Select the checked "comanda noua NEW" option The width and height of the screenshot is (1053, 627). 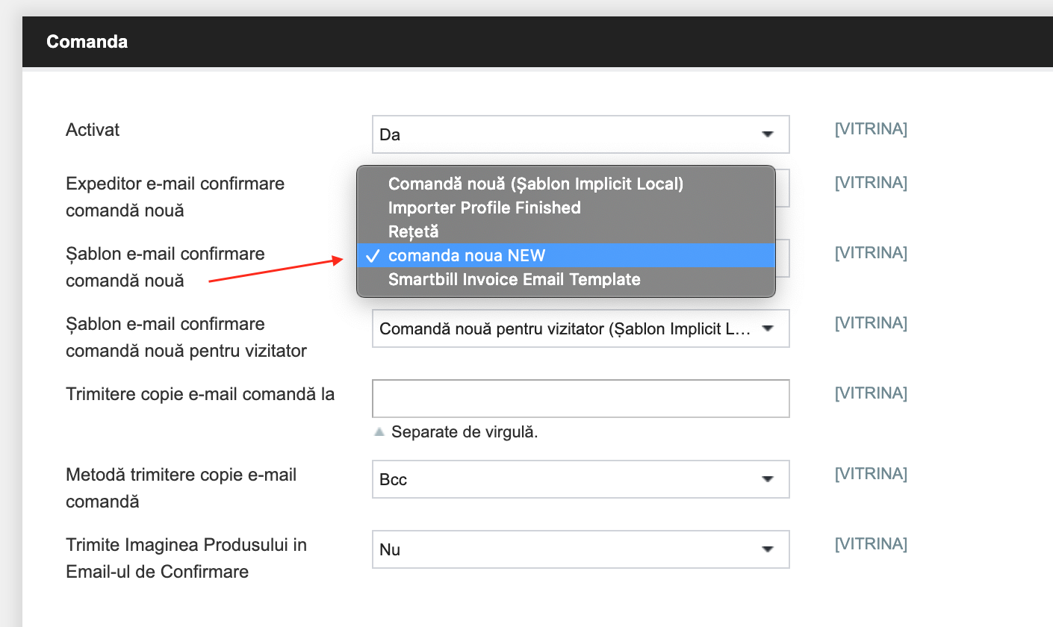pos(566,255)
